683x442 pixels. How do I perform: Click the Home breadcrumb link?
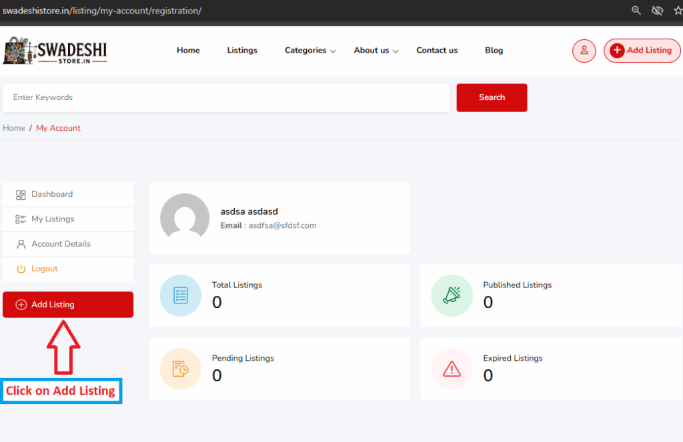(14, 128)
